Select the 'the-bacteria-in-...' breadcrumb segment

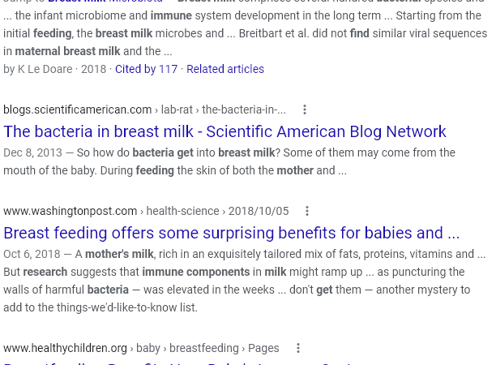[244, 109]
